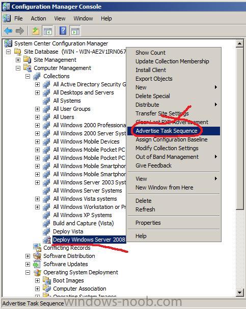
Task: Open Properties from context menu
Action: (x=174, y=223)
